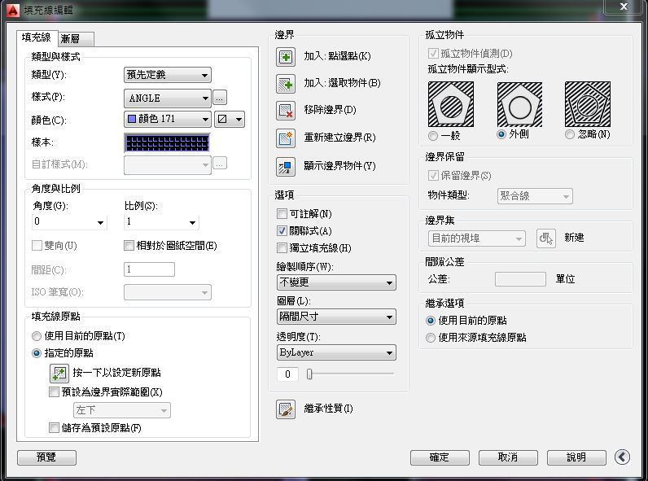Viewport: 648px width, 481px height.
Task: Click the 加入: 選取物件 select-objects icon
Action: click(x=286, y=84)
